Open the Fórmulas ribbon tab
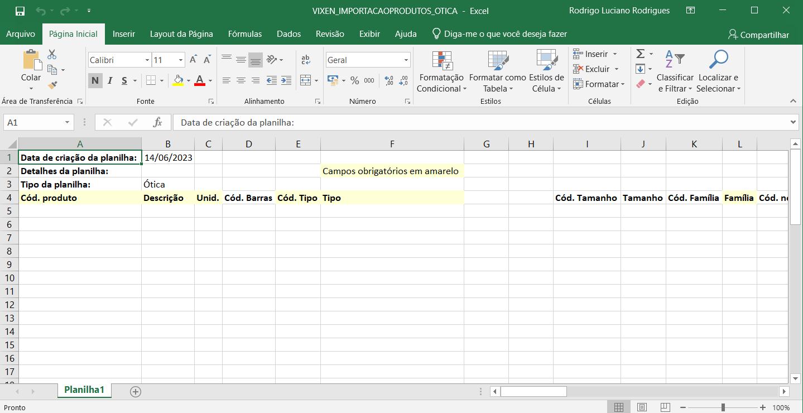 click(244, 34)
